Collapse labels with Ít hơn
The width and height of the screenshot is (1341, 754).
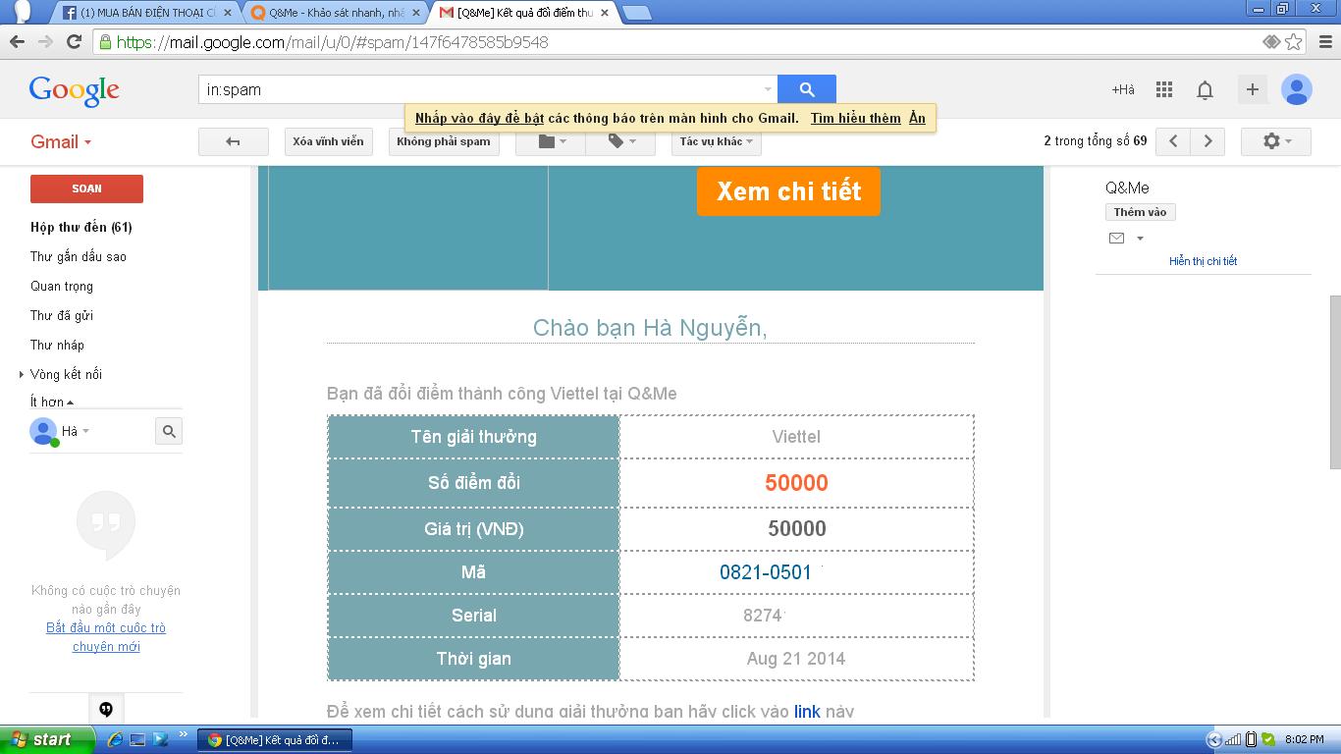click(52, 402)
